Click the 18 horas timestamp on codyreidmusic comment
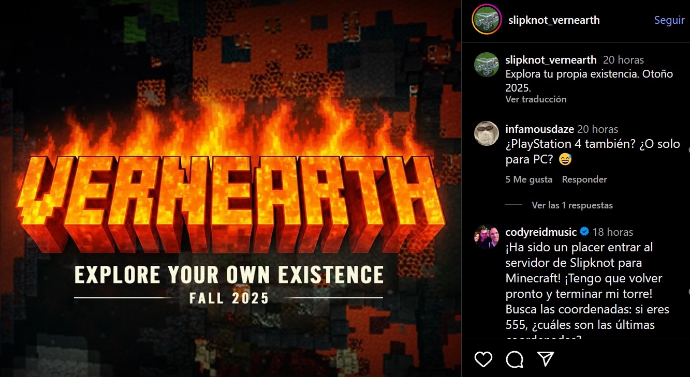Screen dimensions: 690x377 click(x=613, y=232)
